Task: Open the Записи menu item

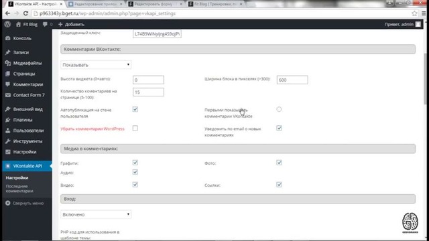Action: [21, 52]
